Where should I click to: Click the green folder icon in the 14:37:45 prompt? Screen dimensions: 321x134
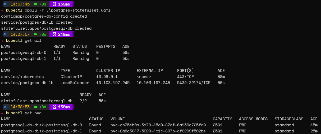pyautogui.click(x=36, y=4)
